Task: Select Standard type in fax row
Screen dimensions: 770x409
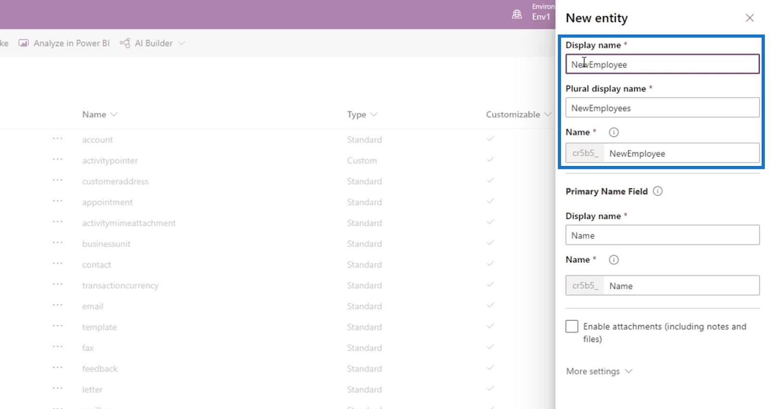Action: tap(364, 348)
